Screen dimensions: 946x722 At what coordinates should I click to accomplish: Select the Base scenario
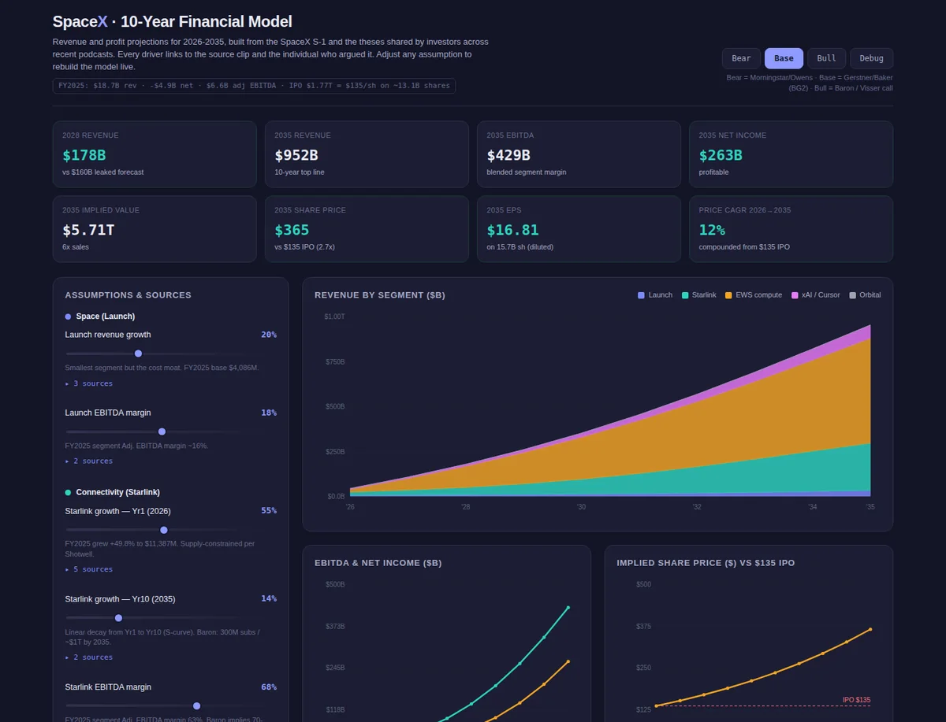pos(784,58)
